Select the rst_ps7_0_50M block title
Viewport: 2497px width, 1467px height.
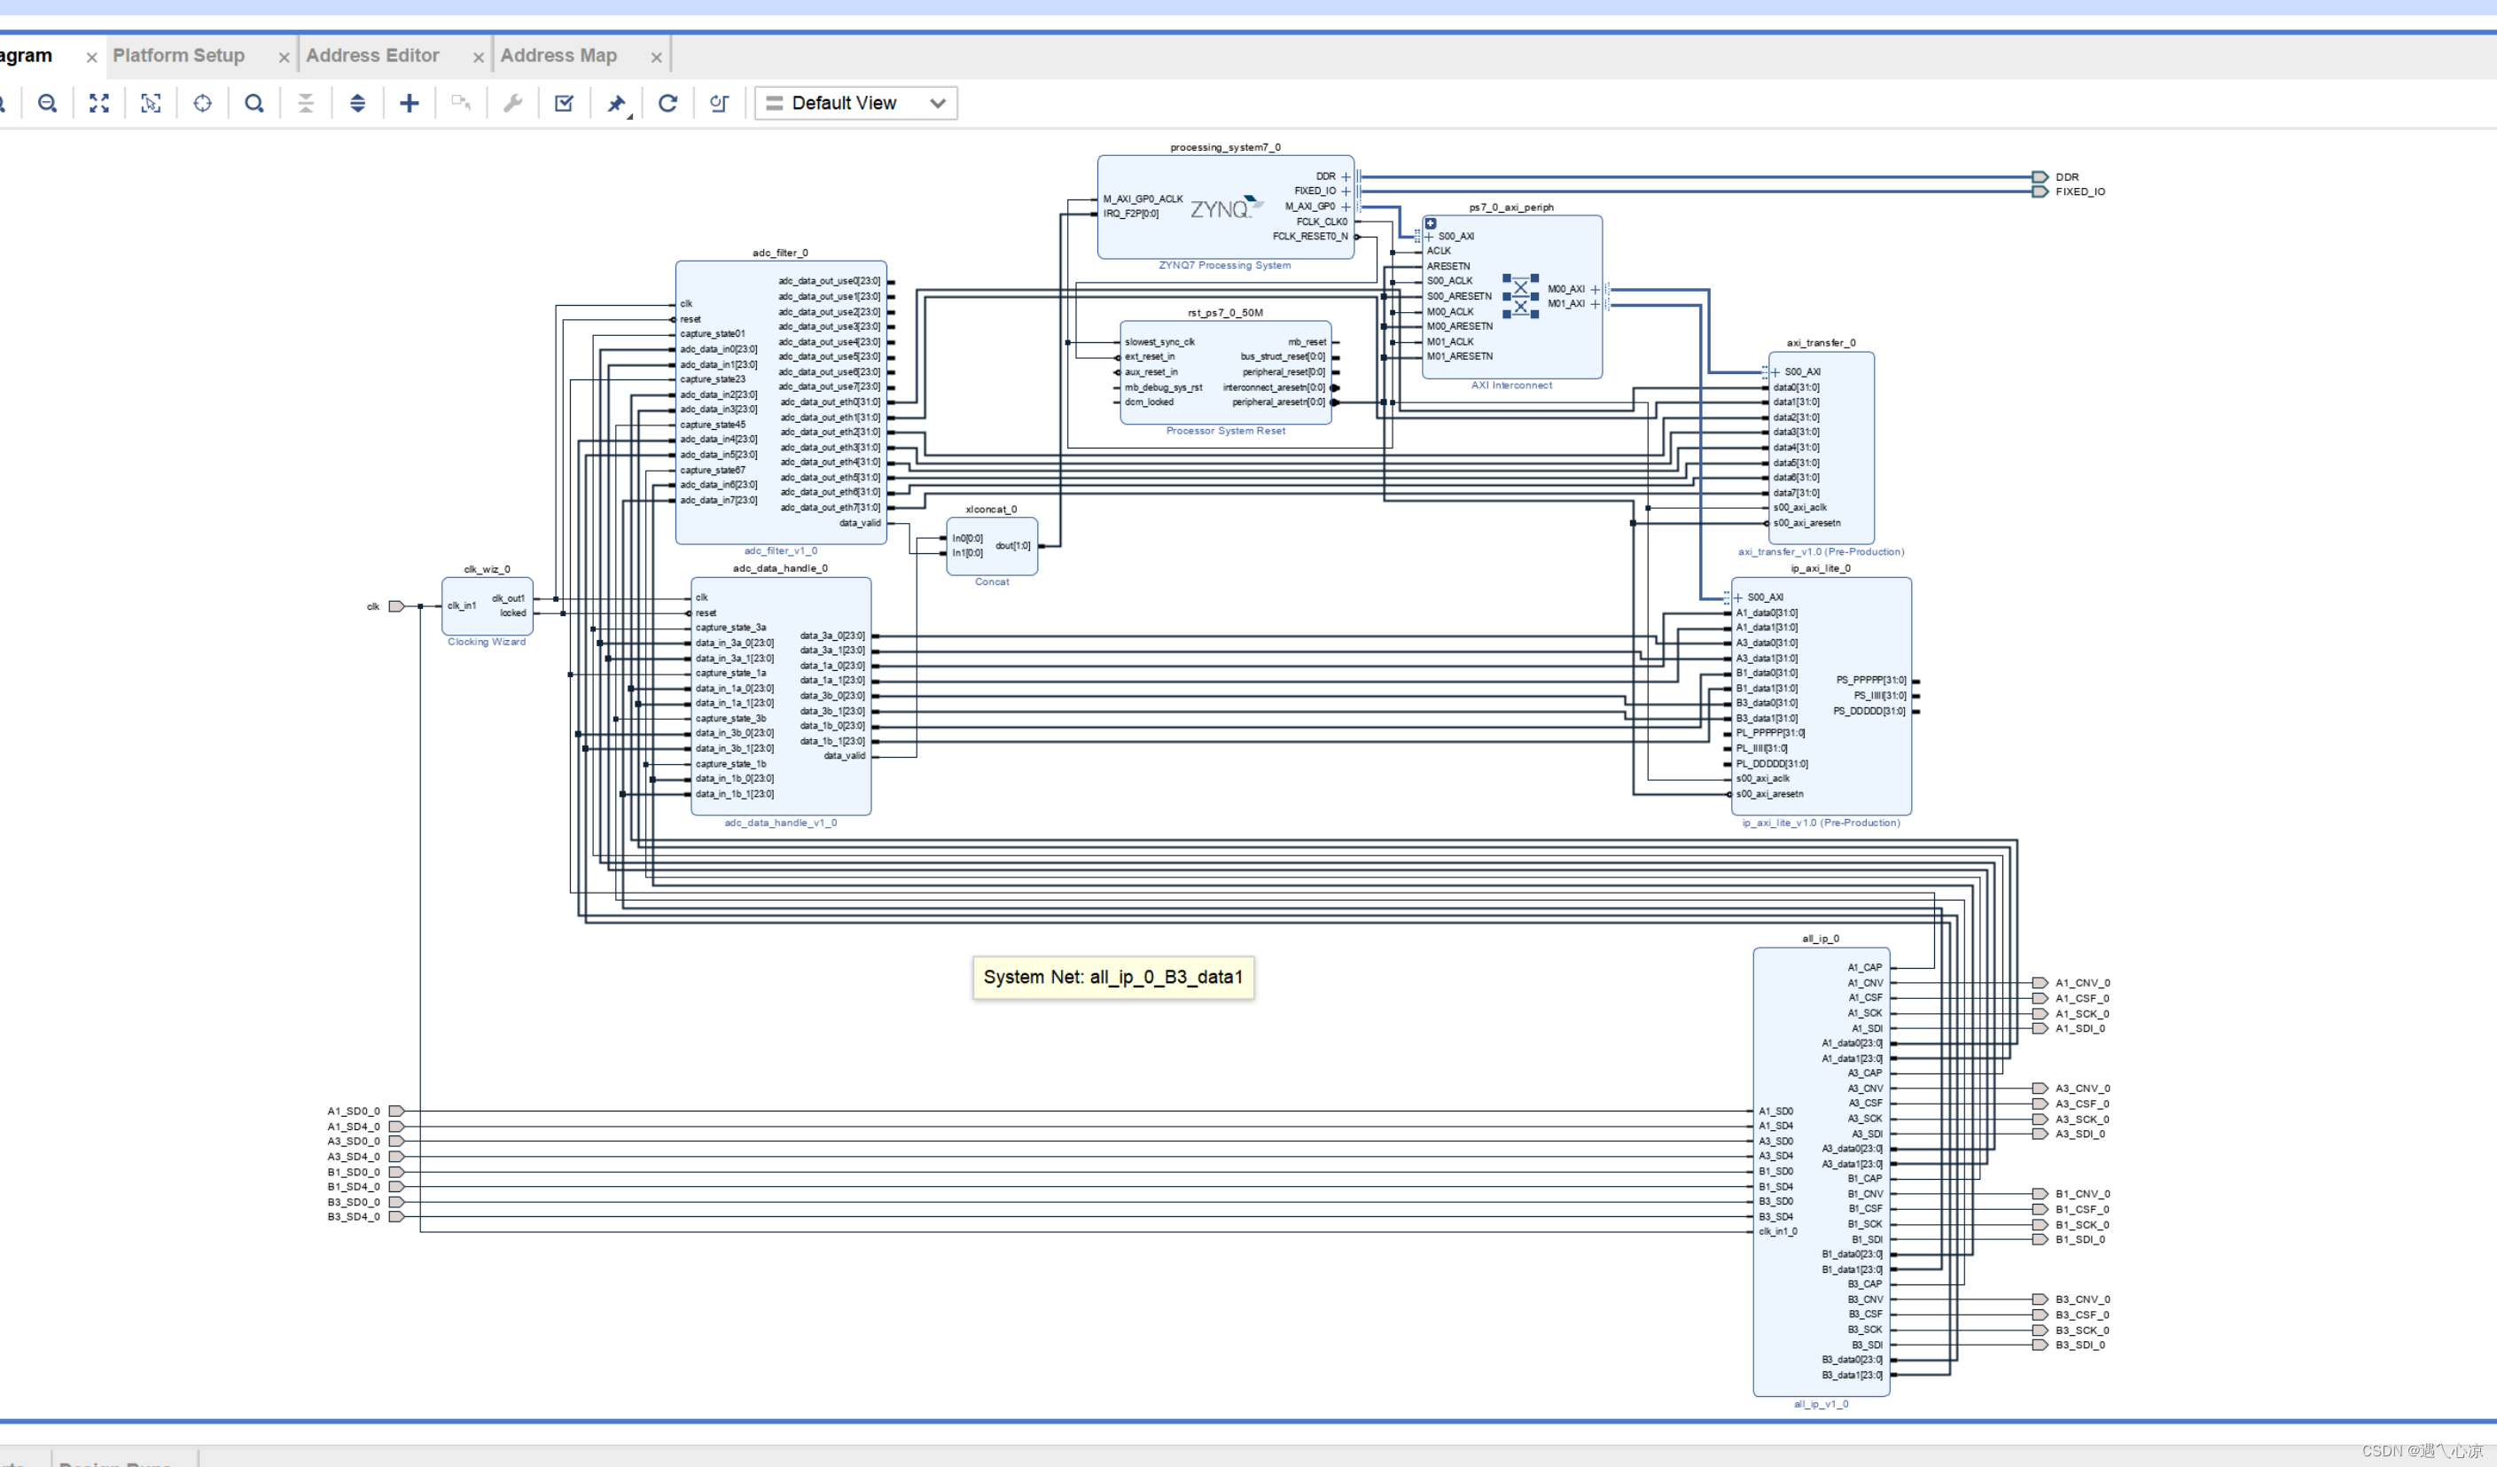(x=1226, y=313)
